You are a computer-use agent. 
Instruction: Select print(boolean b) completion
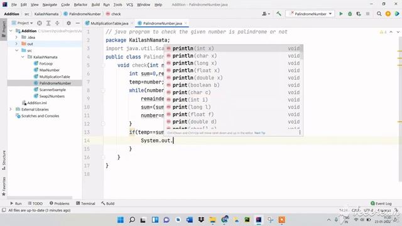[x=233, y=85]
